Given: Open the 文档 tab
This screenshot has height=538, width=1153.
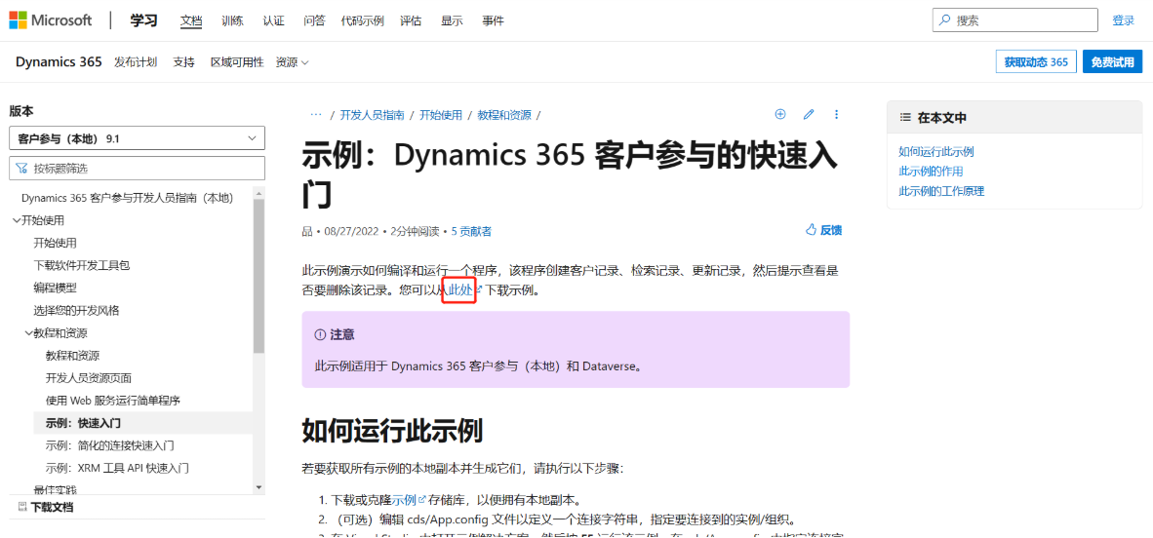Looking at the screenshot, I should pos(191,20).
